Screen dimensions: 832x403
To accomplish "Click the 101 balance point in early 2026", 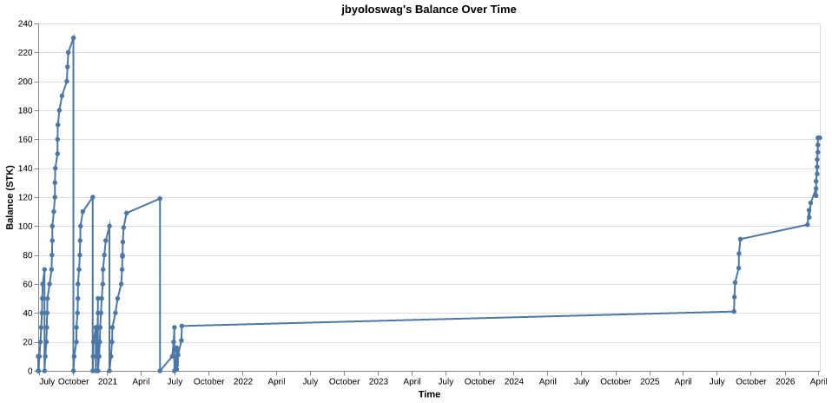I will pyautogui.click(x=807, y=225).
